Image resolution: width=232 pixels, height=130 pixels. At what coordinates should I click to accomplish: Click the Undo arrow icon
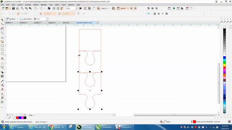pyautogui.click(x=36, y=8)
